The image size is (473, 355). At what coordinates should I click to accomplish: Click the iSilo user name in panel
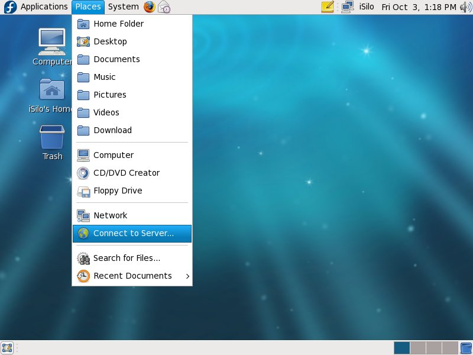click(368, 7)
